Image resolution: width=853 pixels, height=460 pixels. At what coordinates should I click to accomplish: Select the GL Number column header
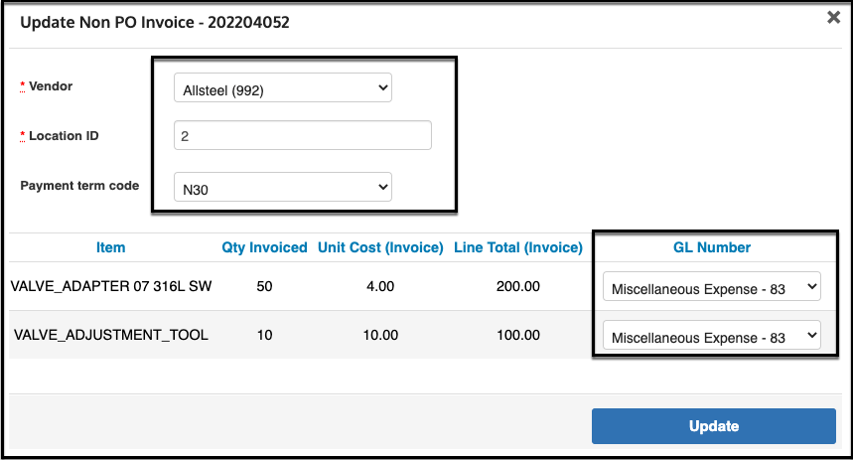tap(712, 247)
